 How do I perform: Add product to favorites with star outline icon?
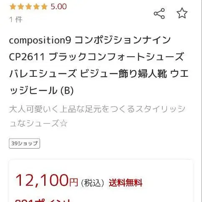pyautogui.click(x=182, y=13)
